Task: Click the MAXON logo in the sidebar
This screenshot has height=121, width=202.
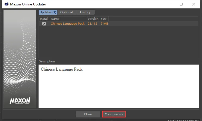Action: (x=20, y=101)
